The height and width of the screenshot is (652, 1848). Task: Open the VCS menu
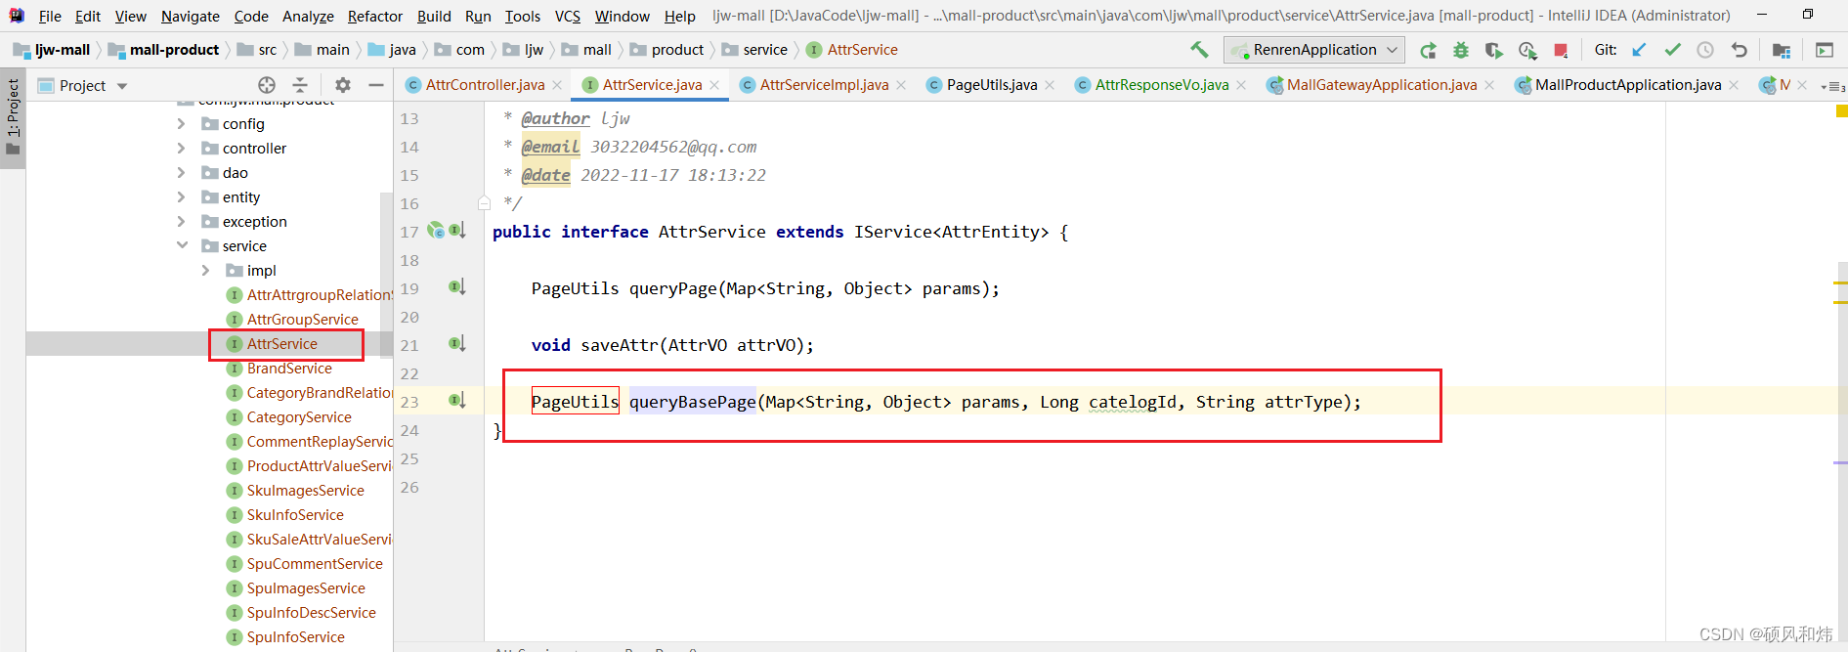568,16
